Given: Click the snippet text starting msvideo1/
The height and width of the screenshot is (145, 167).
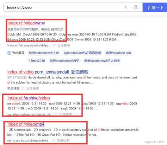Looking at the screenshot, I should point(73,106).
